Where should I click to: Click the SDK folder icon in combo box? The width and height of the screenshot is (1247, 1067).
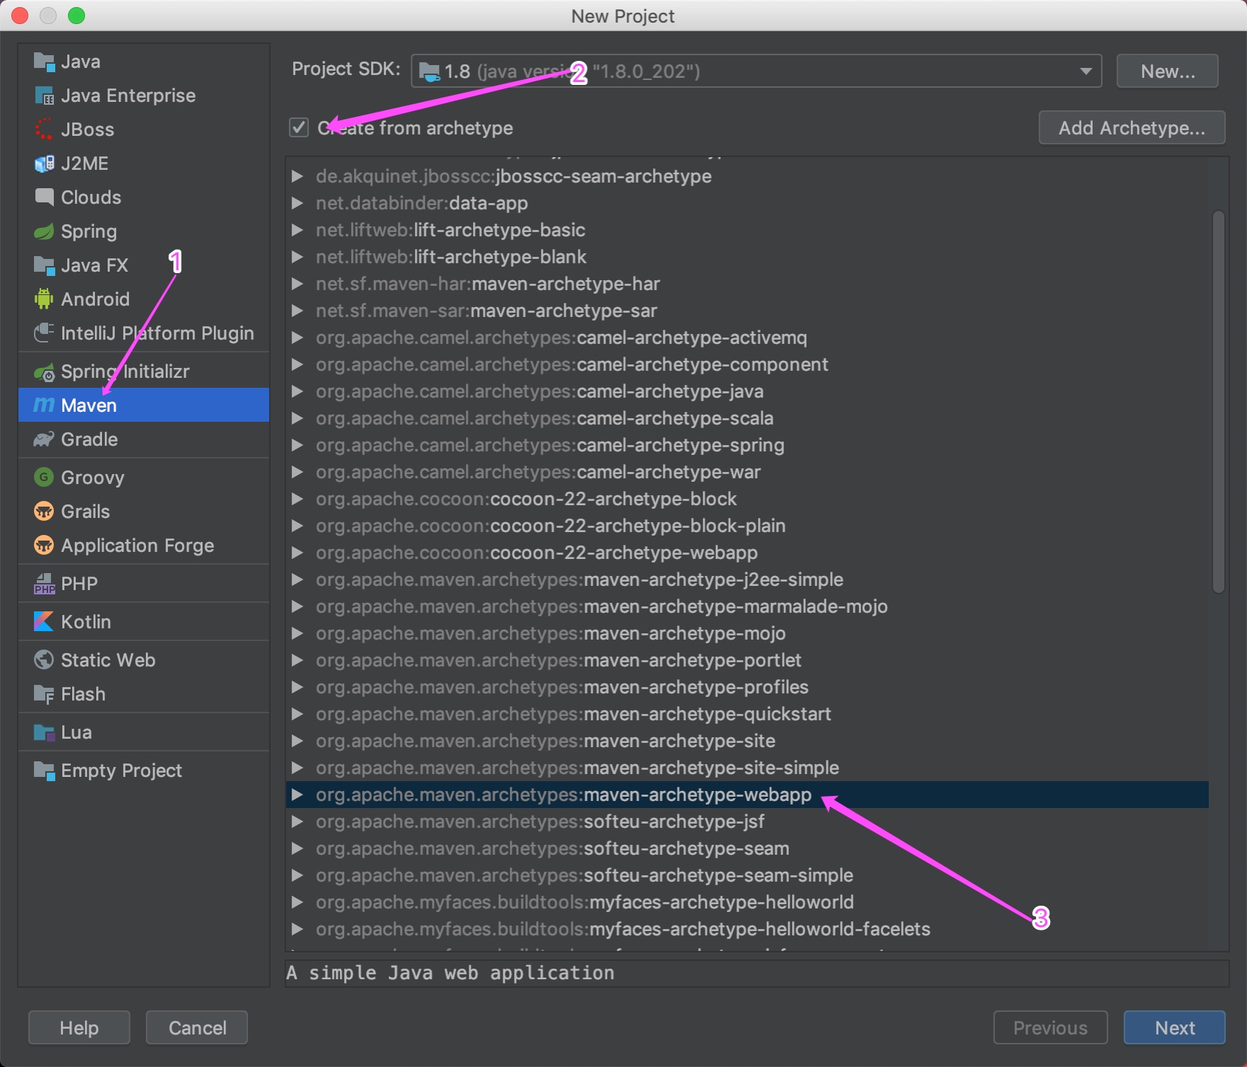click(429, 71)
